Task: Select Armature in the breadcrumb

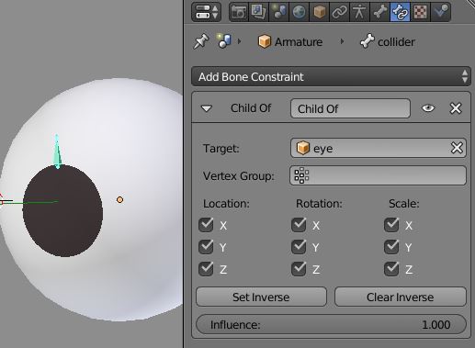Action: pyautogui.click(x=290, y=41)
